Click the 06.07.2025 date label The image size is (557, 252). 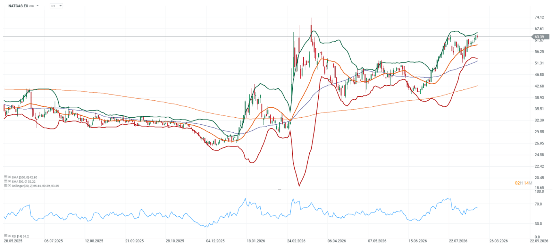pos(53,241)
